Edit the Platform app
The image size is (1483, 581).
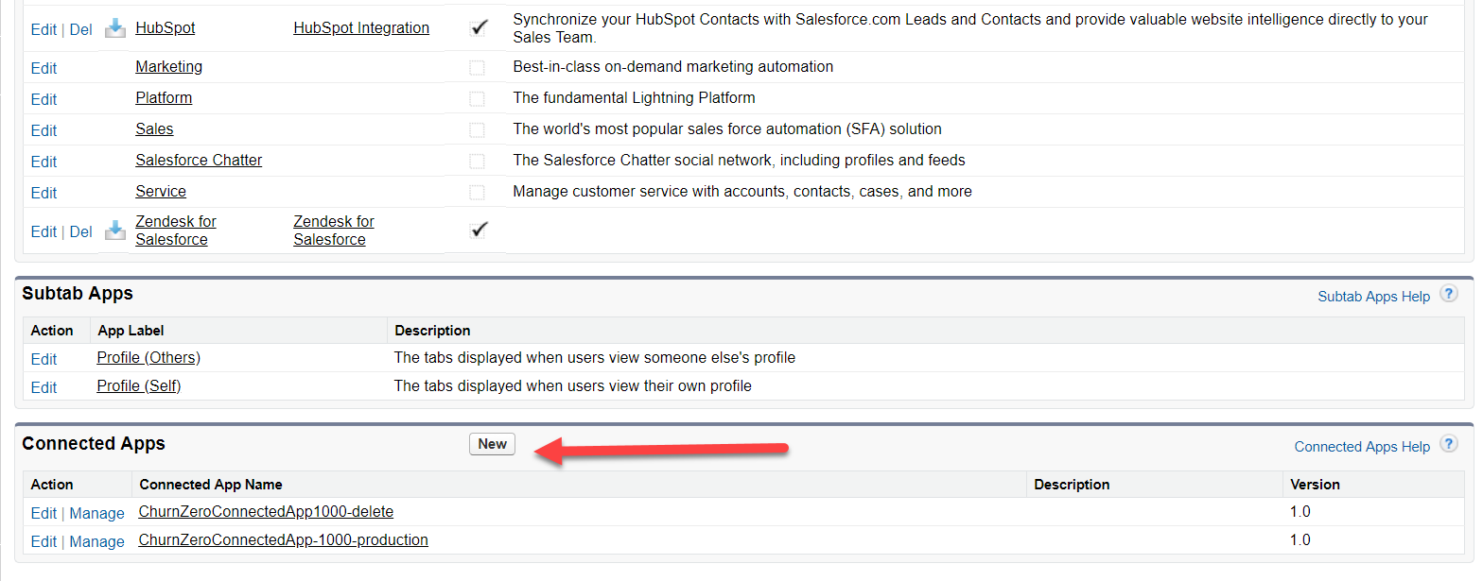pos(44,99)
